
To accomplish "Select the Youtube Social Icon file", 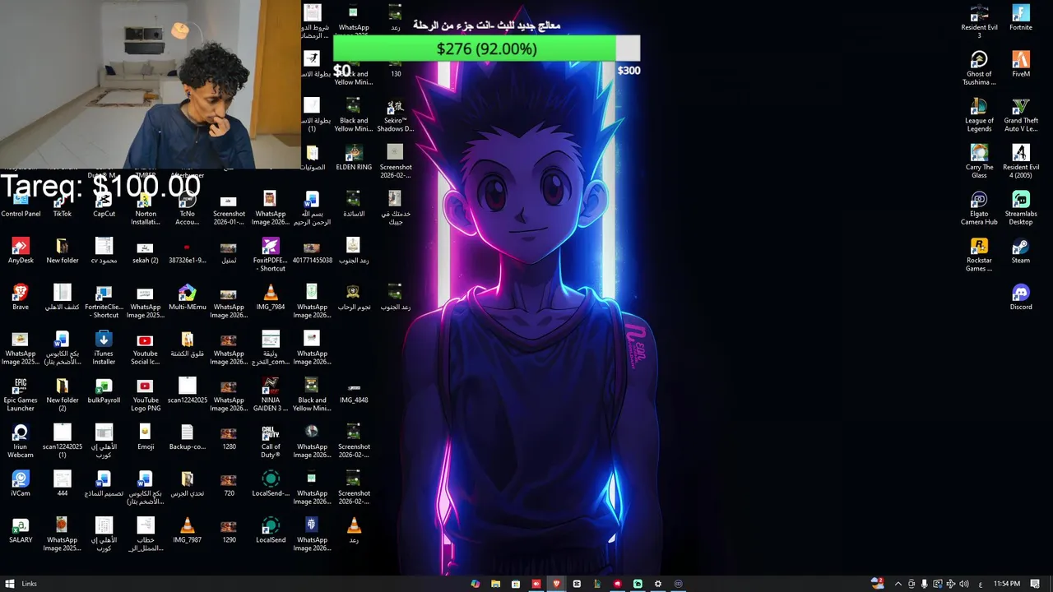I will pyautogui.click(x=145, y=349).
